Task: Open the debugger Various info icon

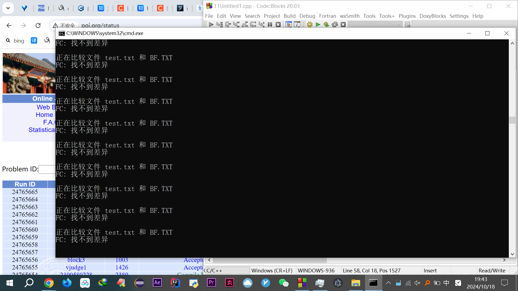Action: (x=297, y=25)
